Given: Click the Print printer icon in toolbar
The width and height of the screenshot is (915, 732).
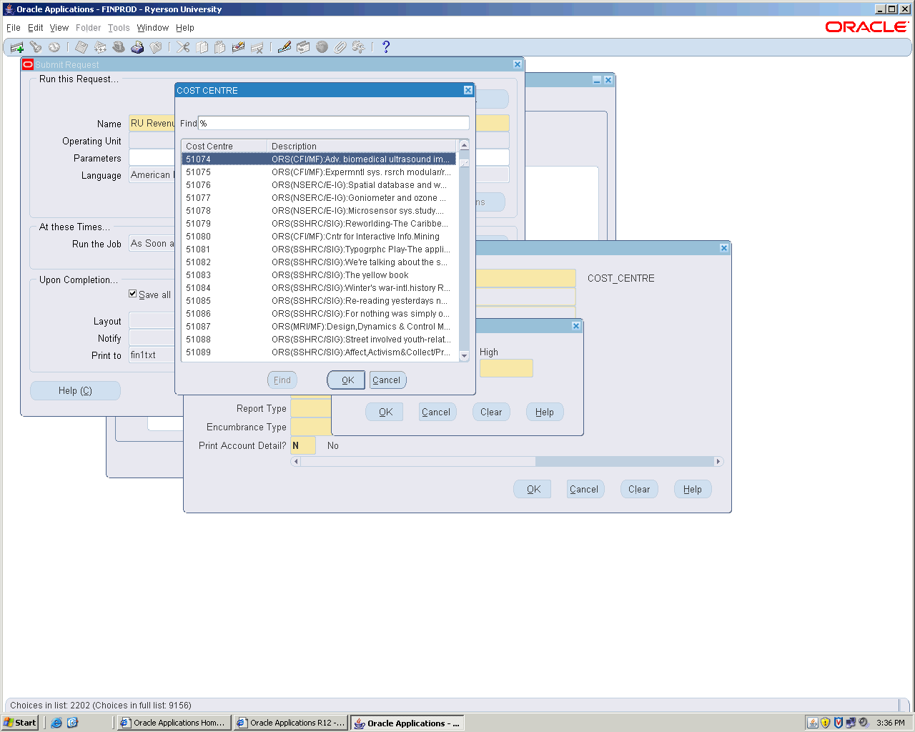Looking at the screenshot, I should pos(137,47).
